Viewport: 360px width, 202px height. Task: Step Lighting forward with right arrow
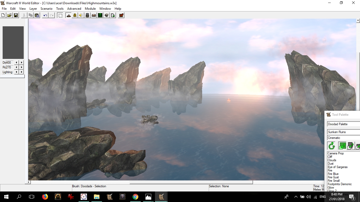(x=21, y=72)
